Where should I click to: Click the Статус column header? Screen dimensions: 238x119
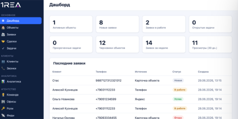(177, 72)
